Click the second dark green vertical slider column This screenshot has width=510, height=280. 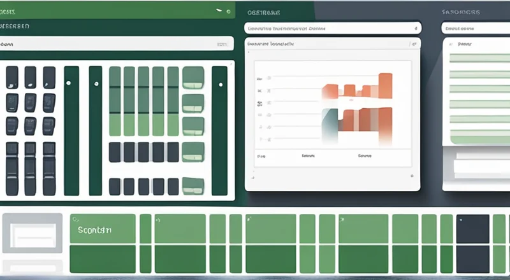[95, 130]
